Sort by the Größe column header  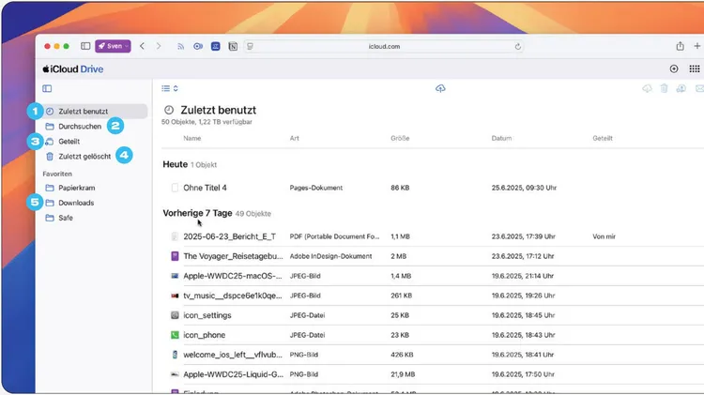tap(400, 138)
